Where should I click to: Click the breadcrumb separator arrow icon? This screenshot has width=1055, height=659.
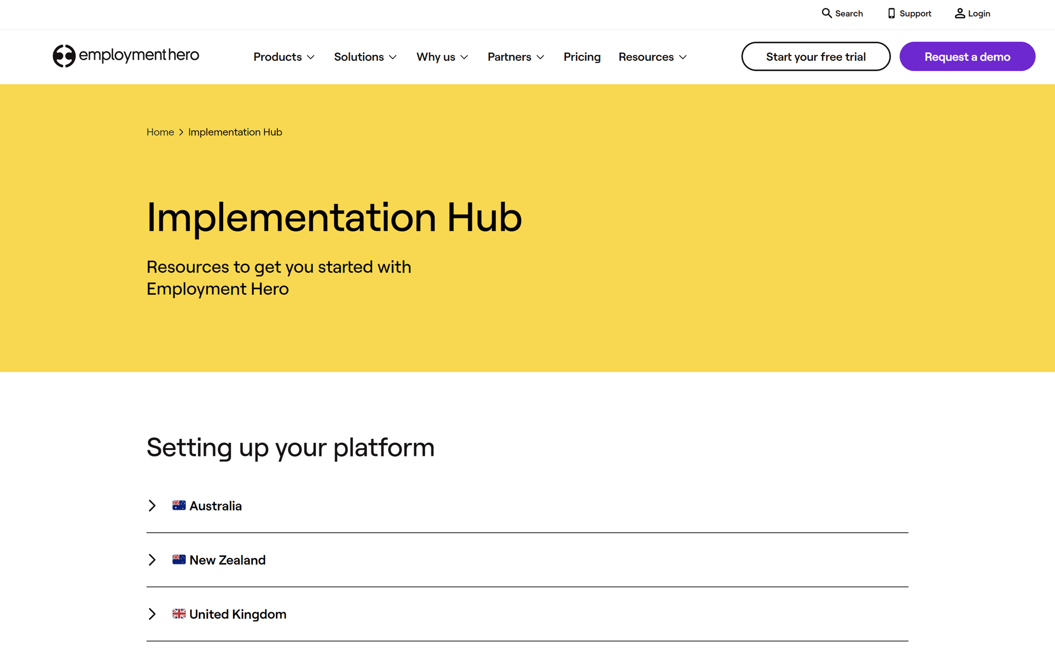[x=181, y=132]
